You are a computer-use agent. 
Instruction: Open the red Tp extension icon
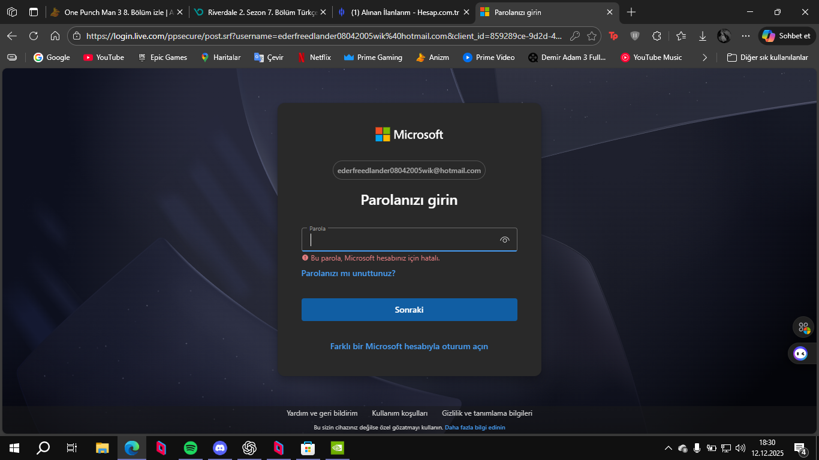[x=613, y=36]
